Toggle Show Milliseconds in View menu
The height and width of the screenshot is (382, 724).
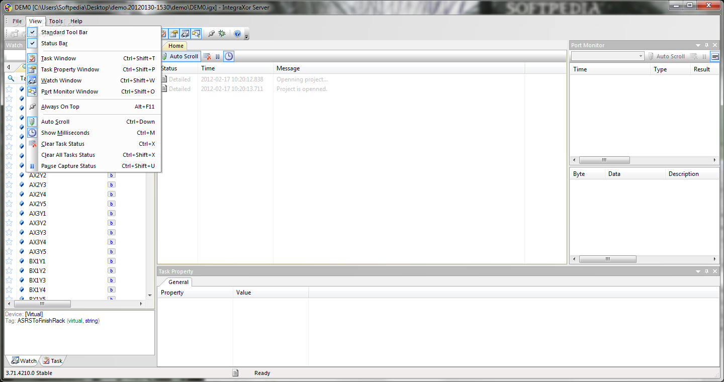pos(94,133)
